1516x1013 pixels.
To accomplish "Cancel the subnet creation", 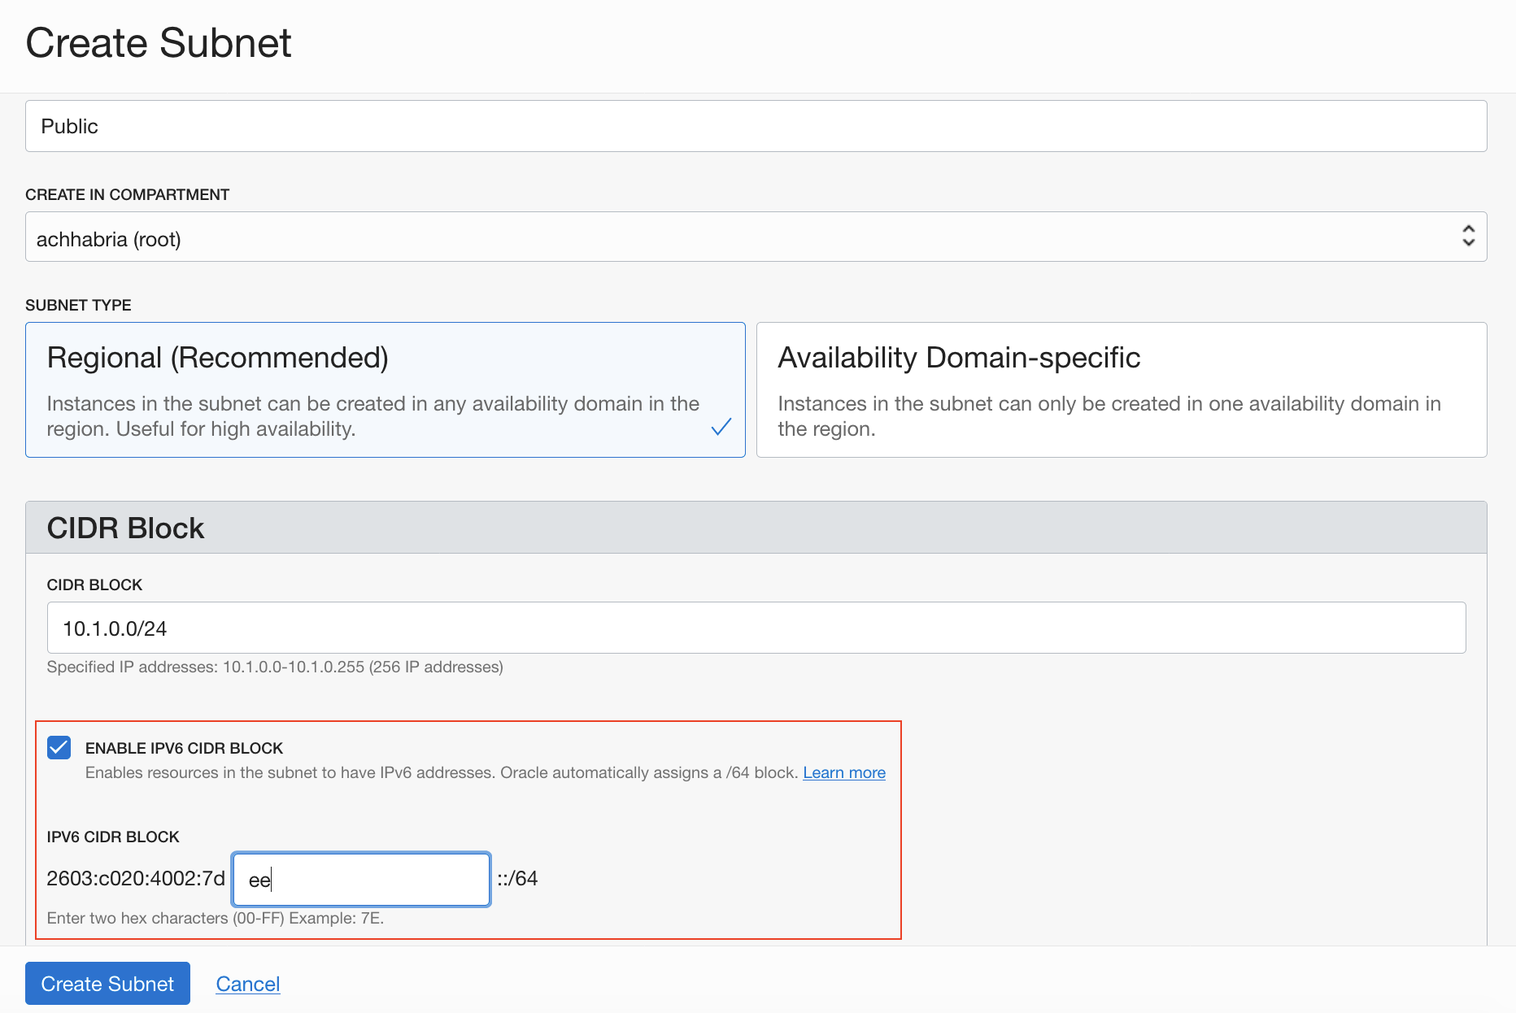I will 248,984.
